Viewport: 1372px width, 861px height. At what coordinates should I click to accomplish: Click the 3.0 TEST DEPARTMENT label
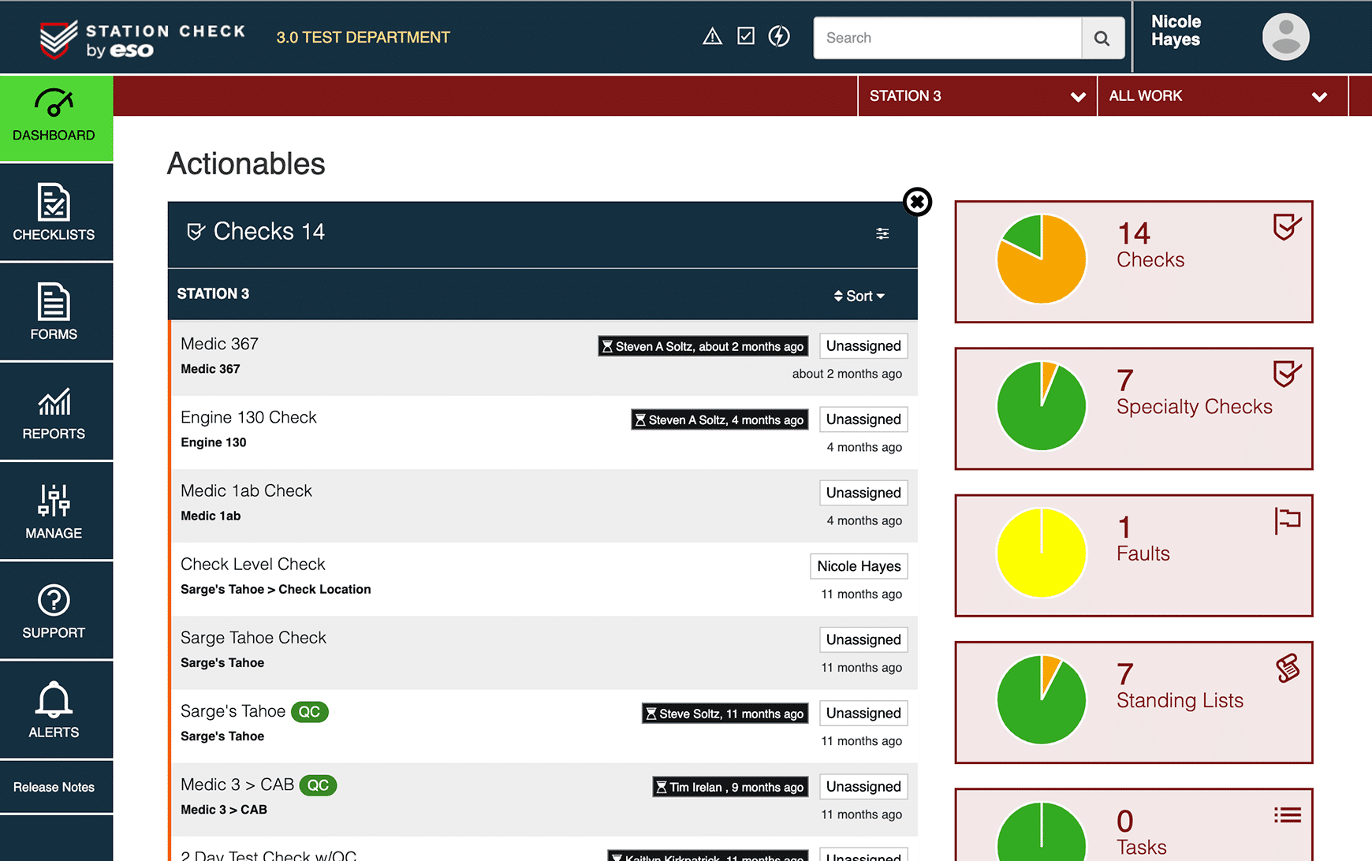point(363,37)
